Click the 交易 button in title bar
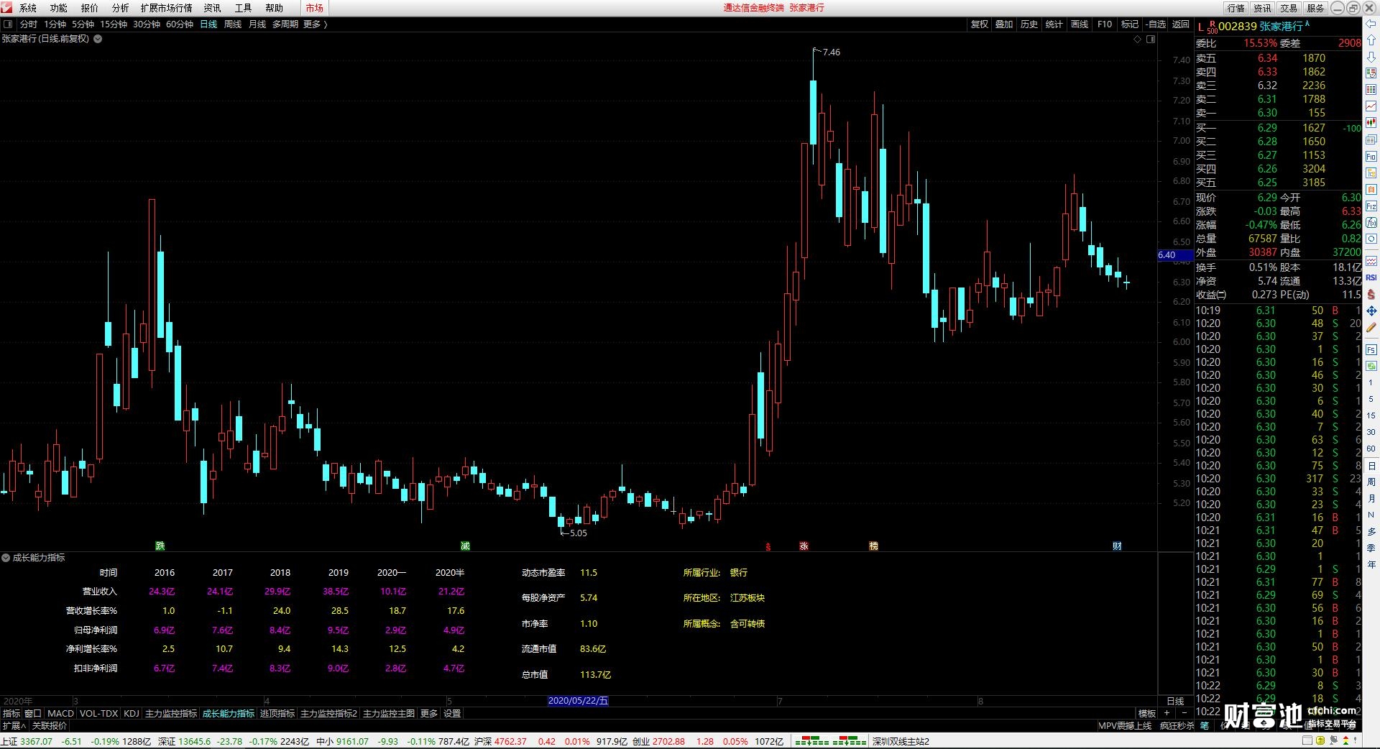Screen dimensions: 1380x749 1289,8
